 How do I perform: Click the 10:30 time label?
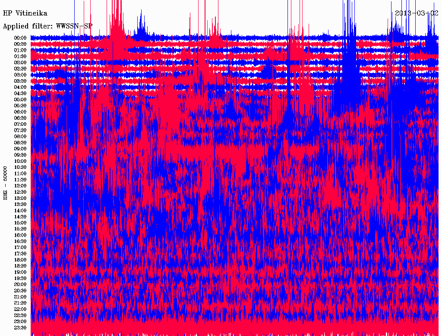[x=20, y=167]
